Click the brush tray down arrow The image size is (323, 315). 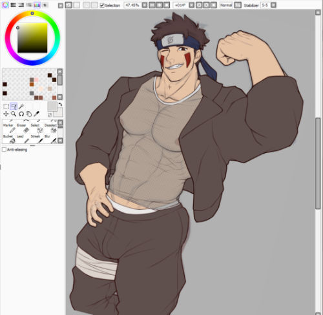(61, 141)
